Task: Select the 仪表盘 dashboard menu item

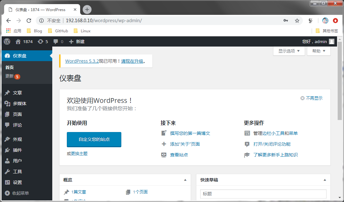Action: click(x=27, y=56)
